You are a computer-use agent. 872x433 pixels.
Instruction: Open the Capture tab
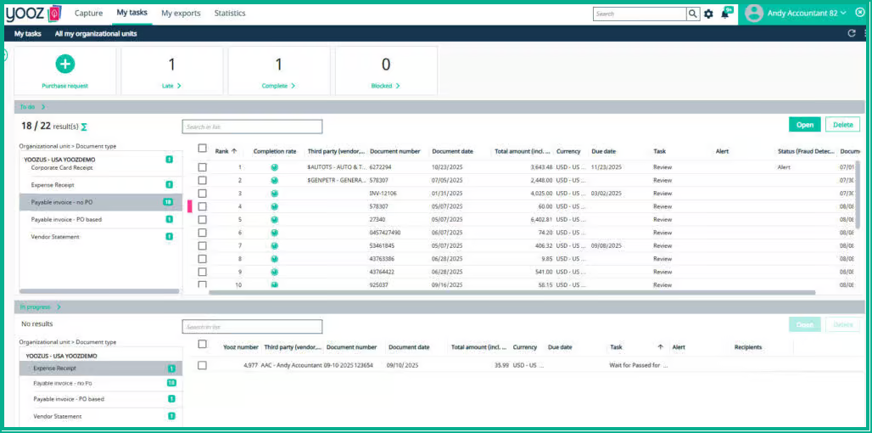[x=88, y=13]
